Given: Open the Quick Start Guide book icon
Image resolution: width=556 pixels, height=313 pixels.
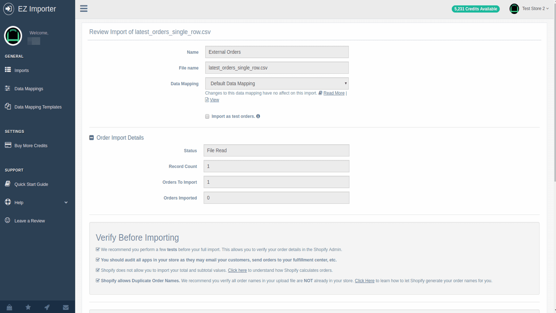Looking at the screenshot, I should click(x=8, y=184).
